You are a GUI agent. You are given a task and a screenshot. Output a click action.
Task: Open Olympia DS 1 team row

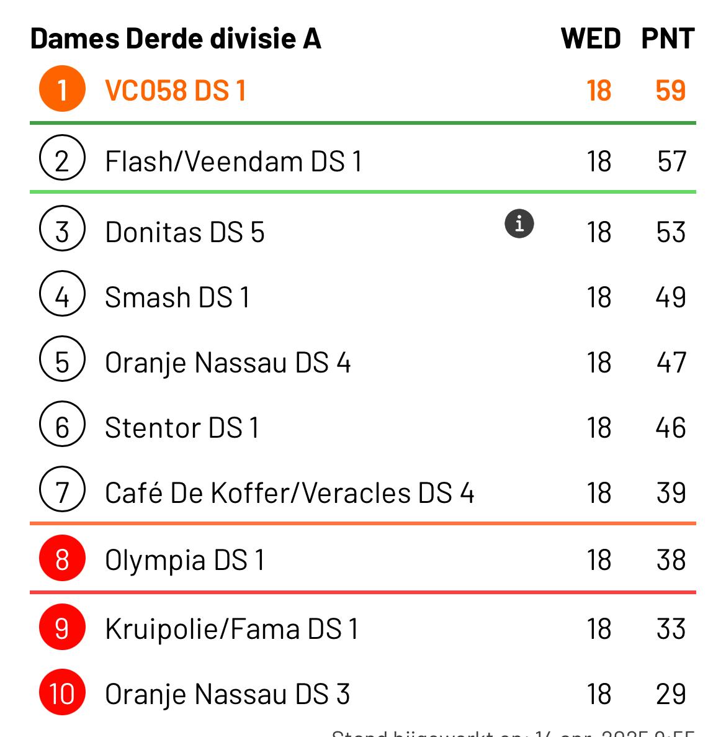pyautogui.click(x=362, y=558)
